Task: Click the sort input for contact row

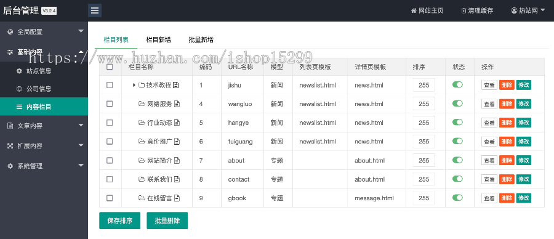Action: (x=424, y=179)
